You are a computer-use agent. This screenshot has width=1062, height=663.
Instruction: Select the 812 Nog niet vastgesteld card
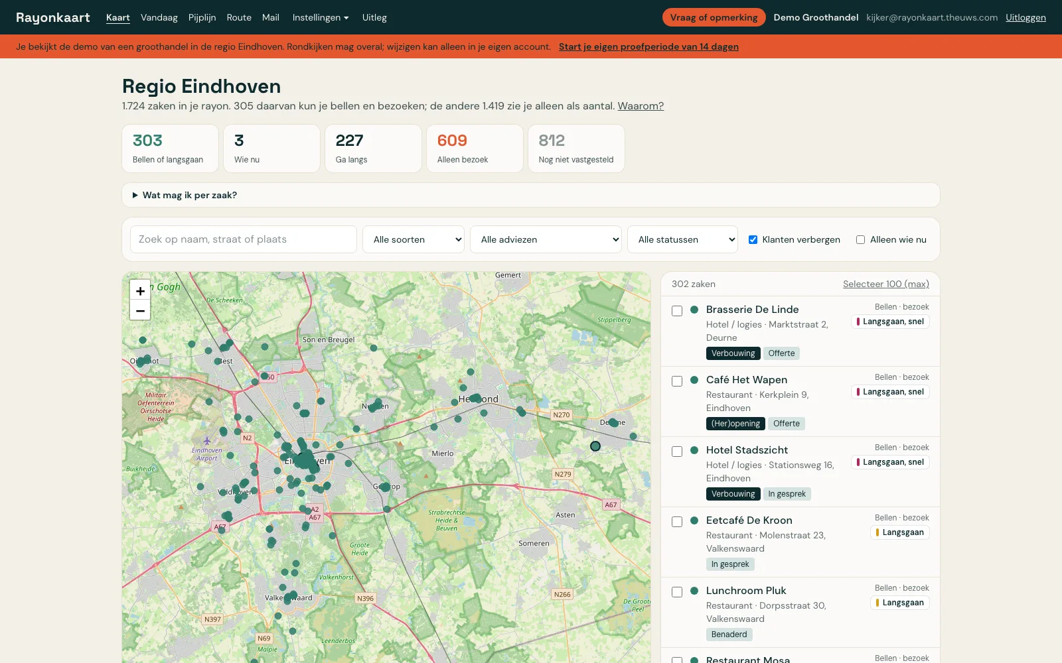pos(577,149)
